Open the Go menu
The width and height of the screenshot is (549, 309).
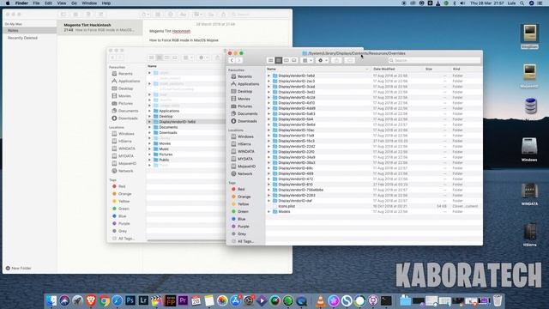[x=74, y=3]
